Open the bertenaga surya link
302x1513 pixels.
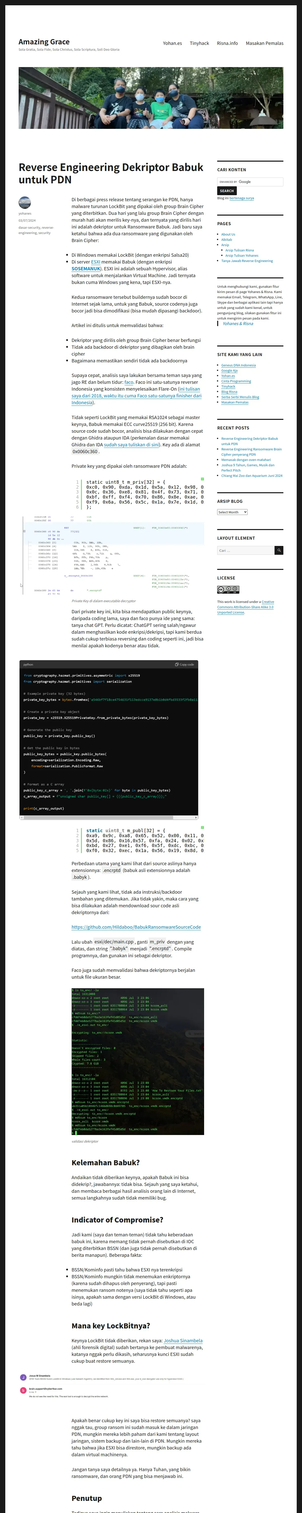[x=242, y=198]
